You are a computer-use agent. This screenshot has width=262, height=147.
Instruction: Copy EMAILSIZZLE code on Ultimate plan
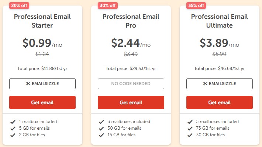coord(220,84)
